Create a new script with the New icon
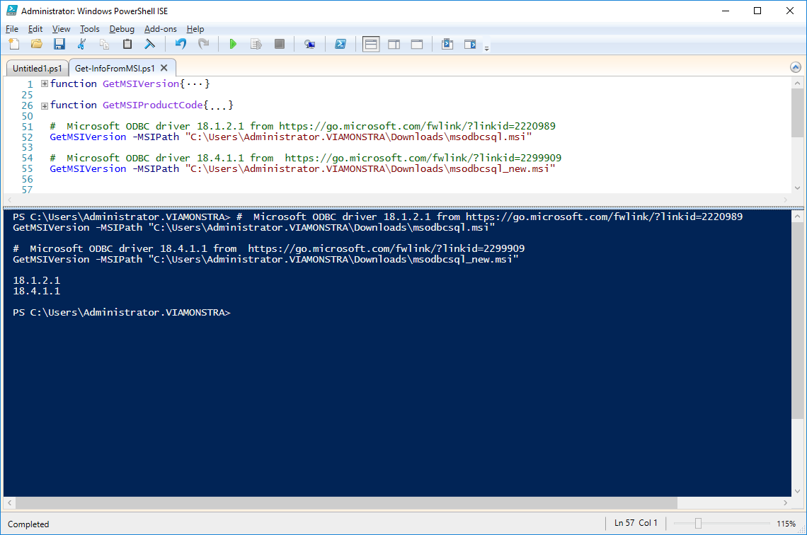This screenshot has width=807, height=535. pos(14,45)
